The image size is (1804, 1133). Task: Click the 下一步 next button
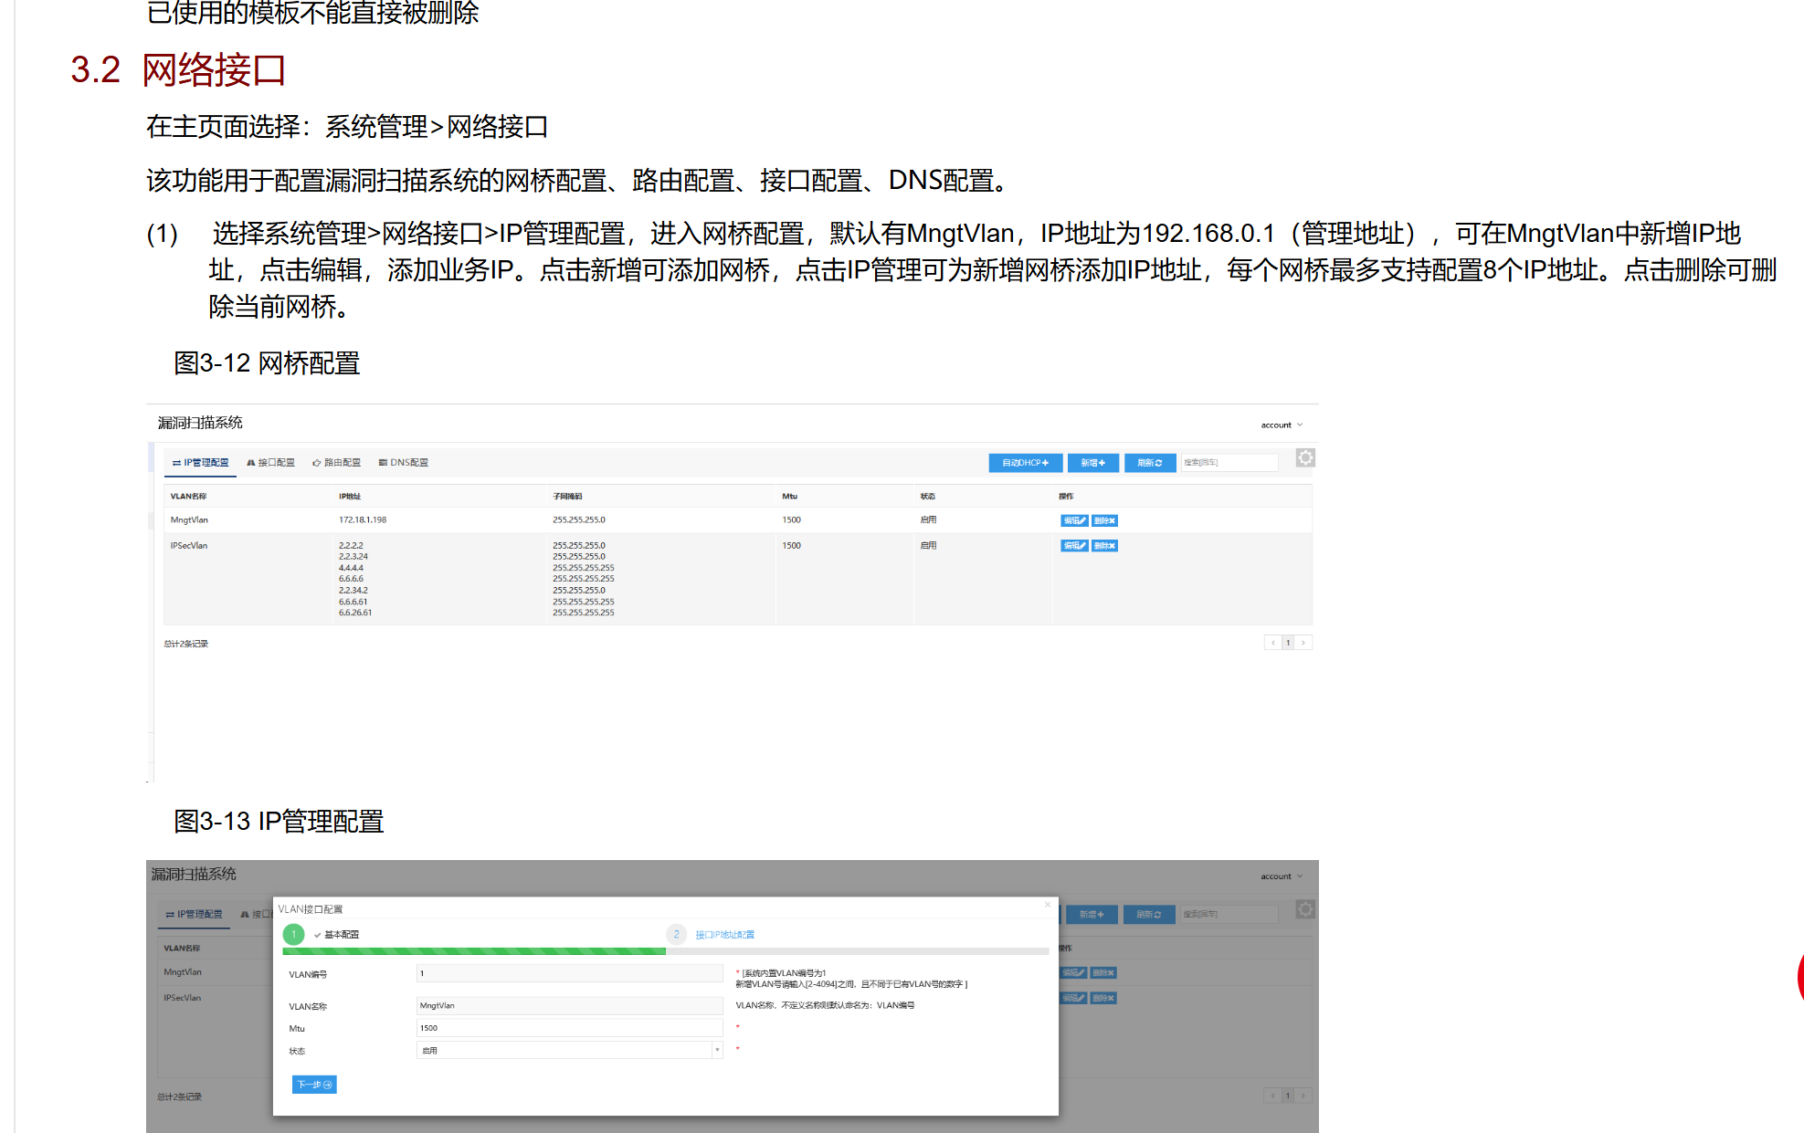pyautogui.click(x=314, y=1085)
